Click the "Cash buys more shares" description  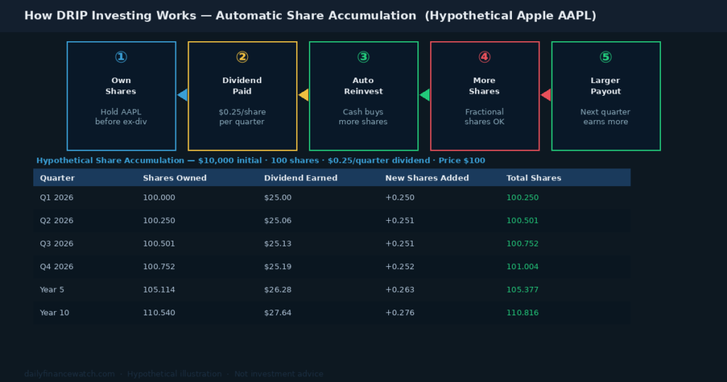click(x=363, y=117)
